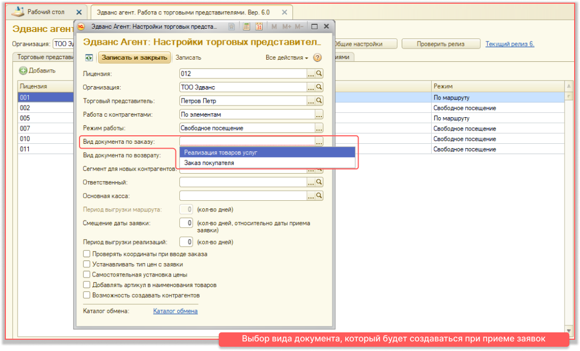The height and width of the screenshot is (351, 580).
Task: Click the M memory button in title bar
Action: click(x=274, y=27)
